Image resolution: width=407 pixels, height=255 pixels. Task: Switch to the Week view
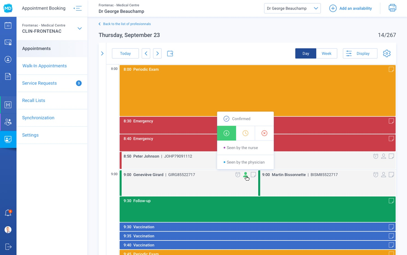(326, 53)
